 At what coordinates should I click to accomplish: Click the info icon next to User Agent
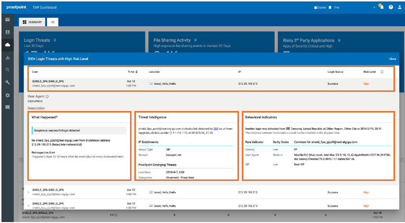[x=47, y=97]
